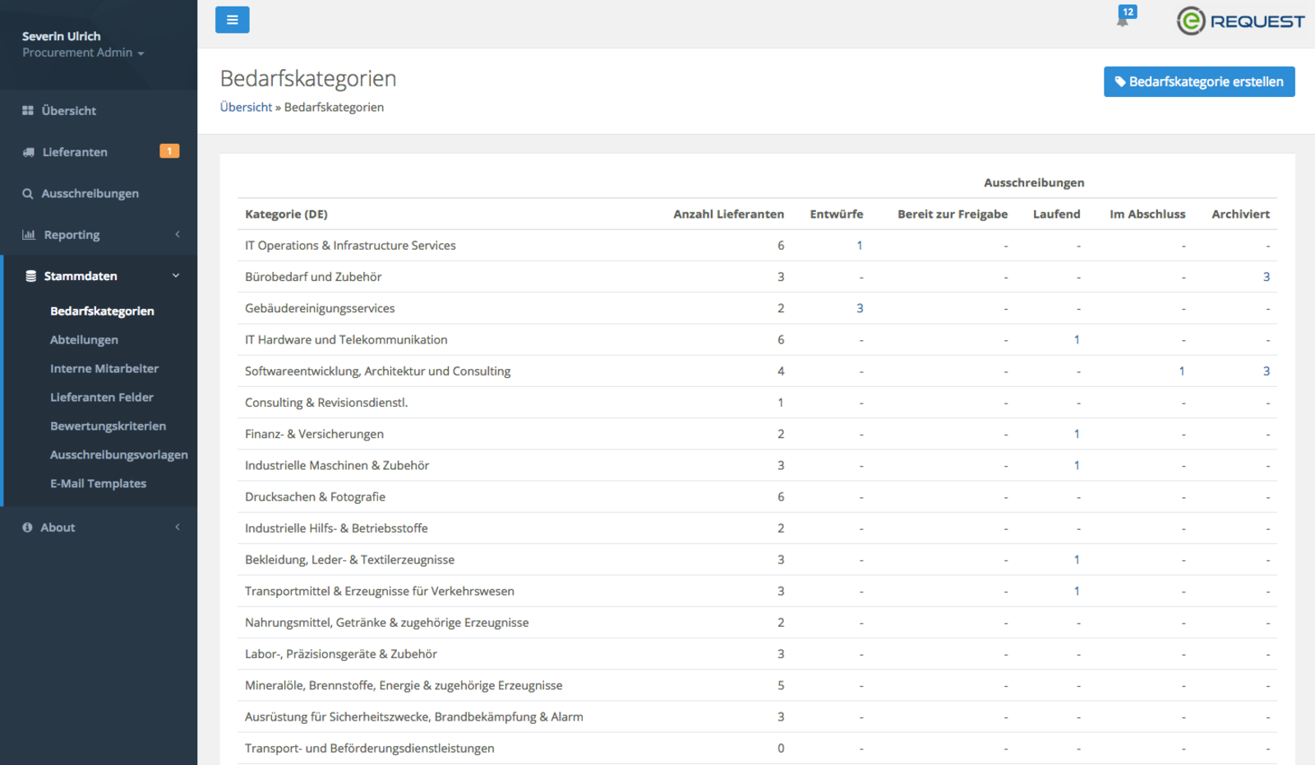The image size is (1315, 765).
Task: Click the Lieferanten truck icon
Action: [28, 152]
